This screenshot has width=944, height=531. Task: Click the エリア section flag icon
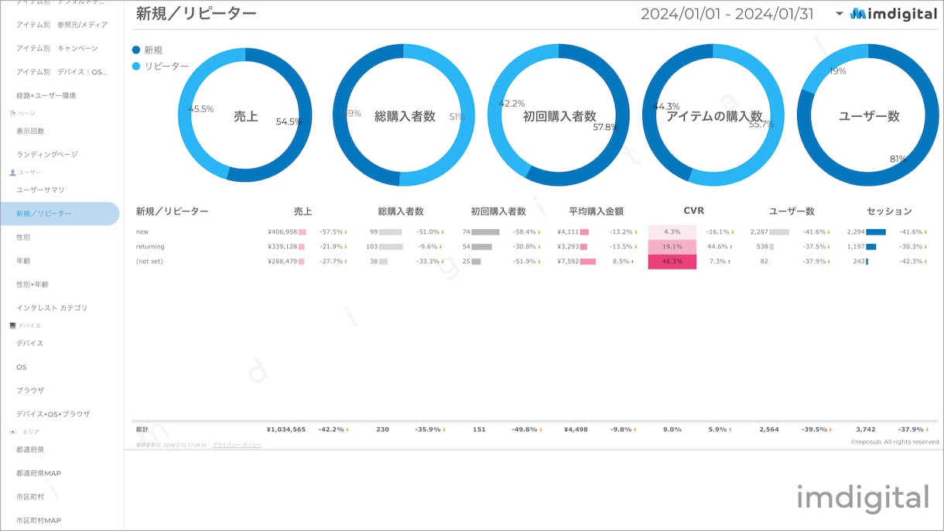[x=12, y=431]
